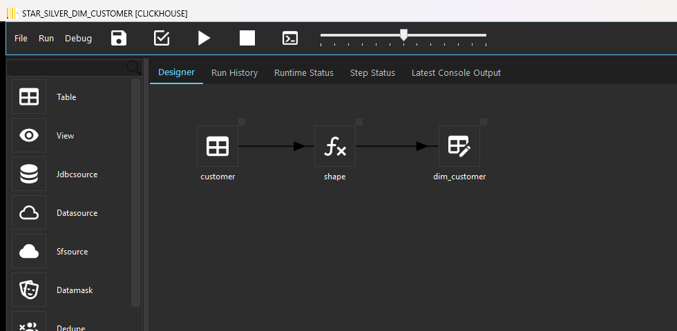Click the Datasource label in palette
Image resolution: width=677 pixels, height=331 pixels.
77,213
